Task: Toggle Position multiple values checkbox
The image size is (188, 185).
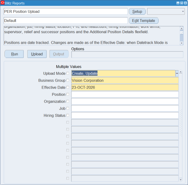Action: coord(68,94)
